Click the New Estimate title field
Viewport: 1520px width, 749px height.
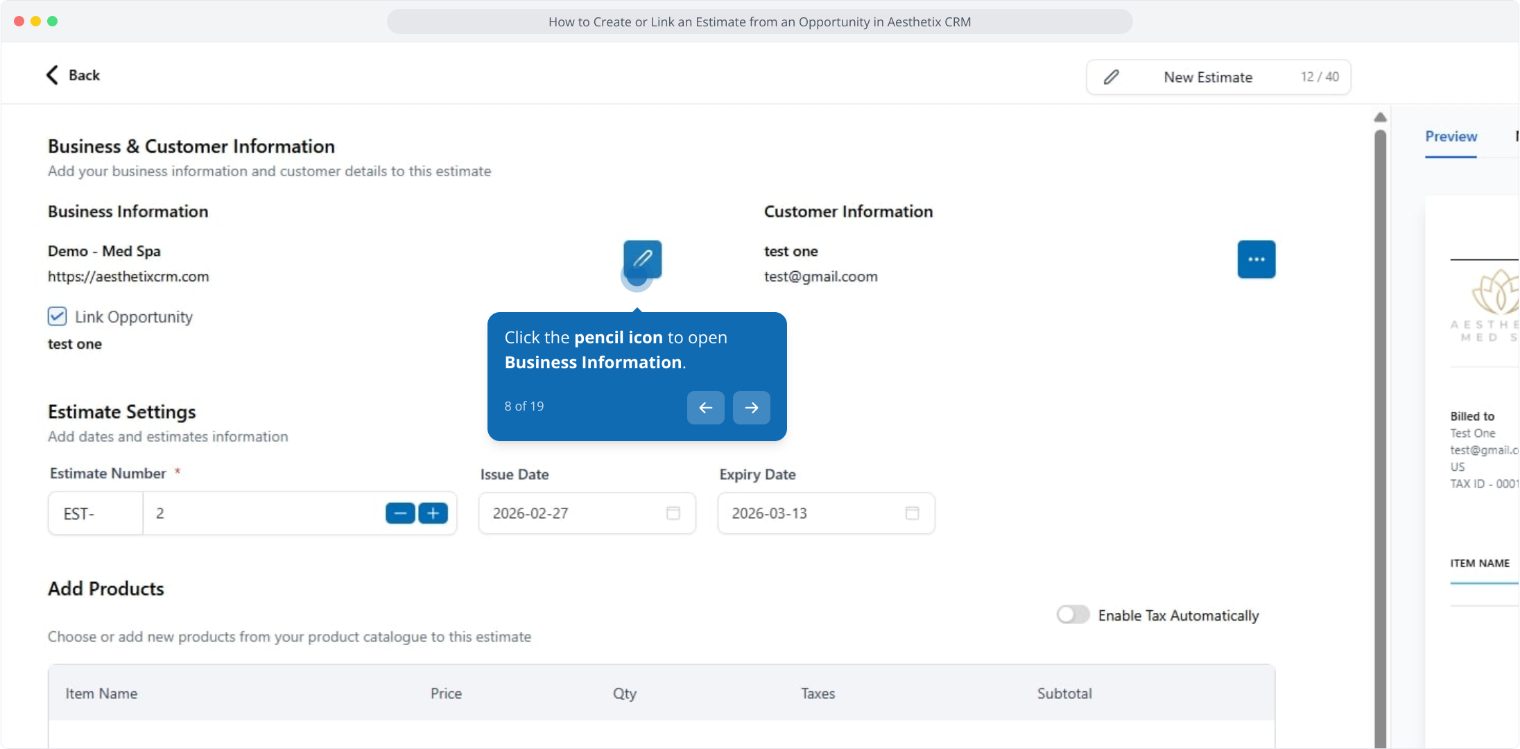(x=1207, y=77)
